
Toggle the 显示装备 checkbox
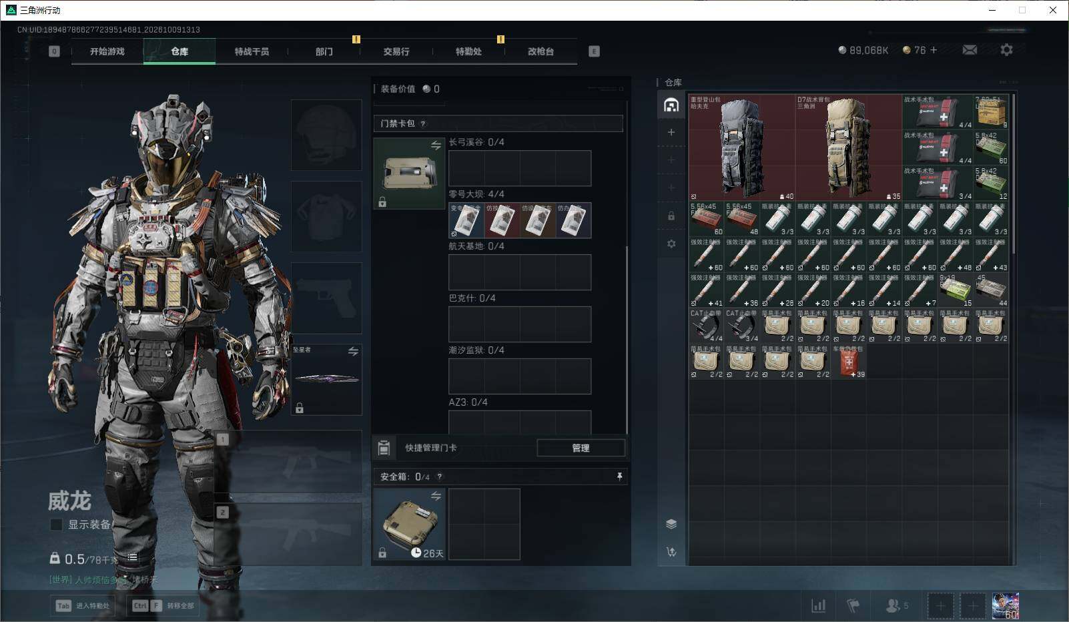click(57, 525)
